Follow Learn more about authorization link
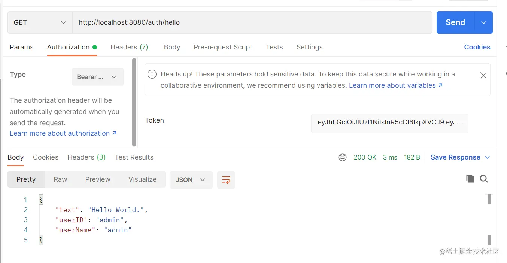This screenshot has width=507, height=263. coord(63,133)
